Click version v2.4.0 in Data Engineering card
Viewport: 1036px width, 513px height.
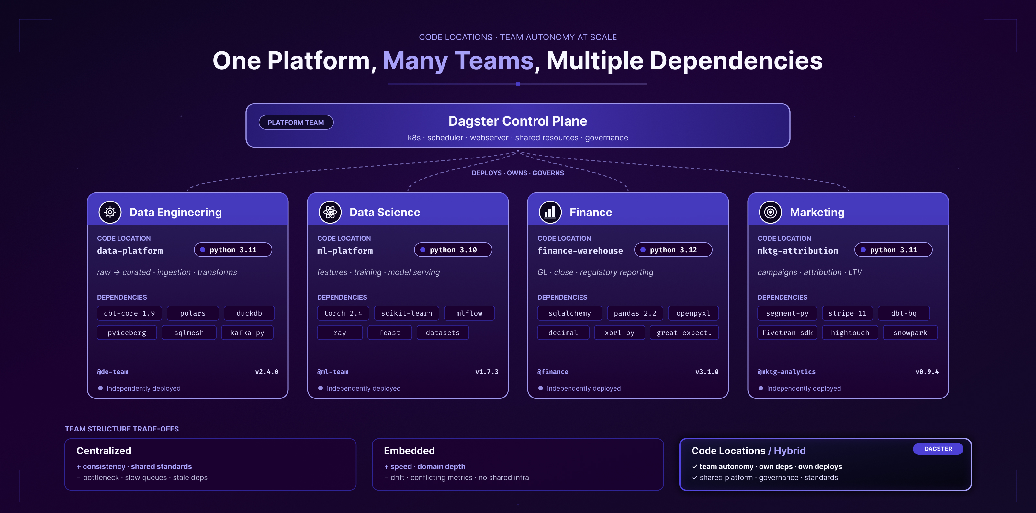pyautogui.click(x=267, y=372)
